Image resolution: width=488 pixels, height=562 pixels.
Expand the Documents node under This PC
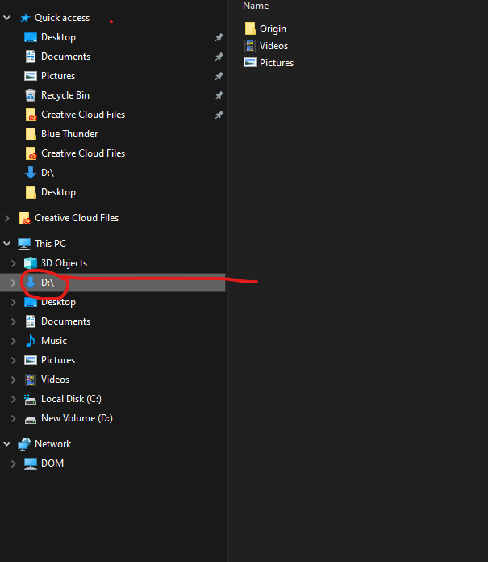[13, 321]
